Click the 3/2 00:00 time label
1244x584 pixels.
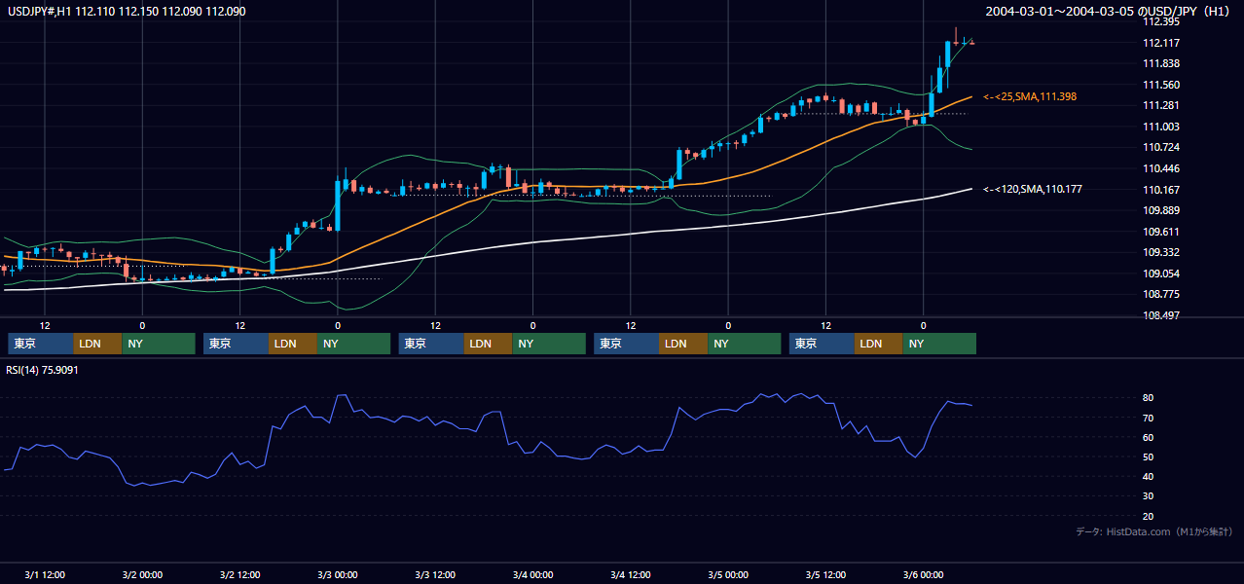coord(142,574)
